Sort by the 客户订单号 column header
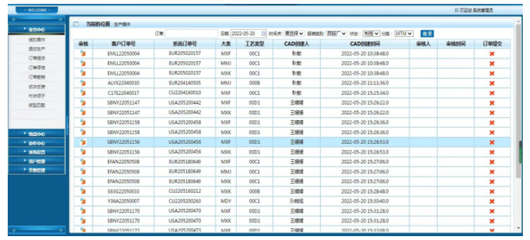 click(x=123, y=44)
